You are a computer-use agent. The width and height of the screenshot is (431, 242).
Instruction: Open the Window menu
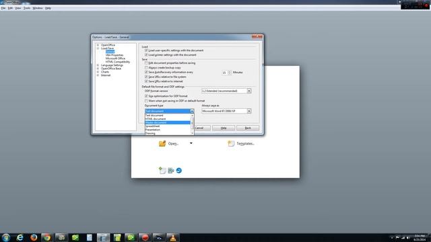point(38,8)
